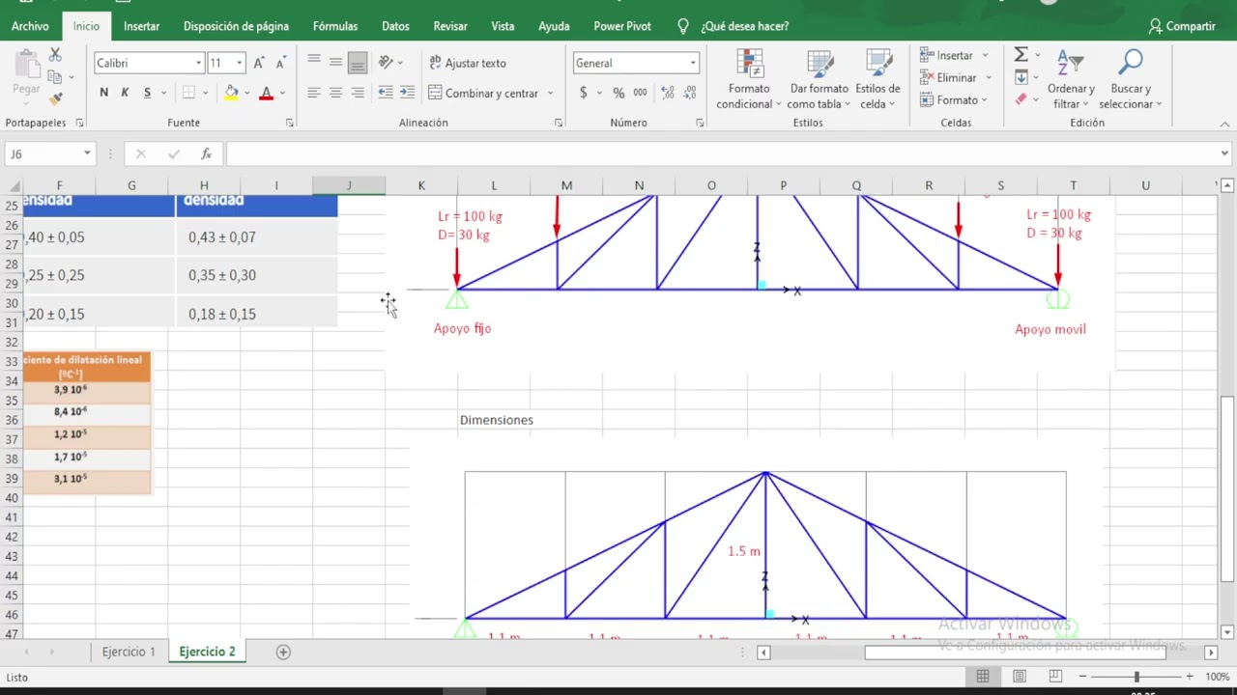Click the Pegar paste button
Viewport: 1237px width, 695px height.
pos(26,75)
